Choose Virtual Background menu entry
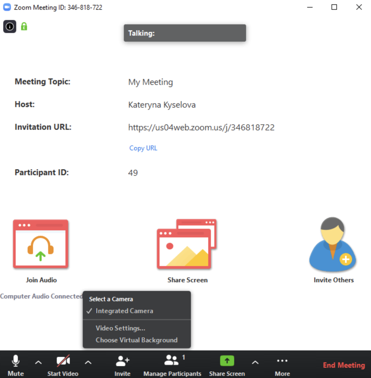 click(137, 340)
